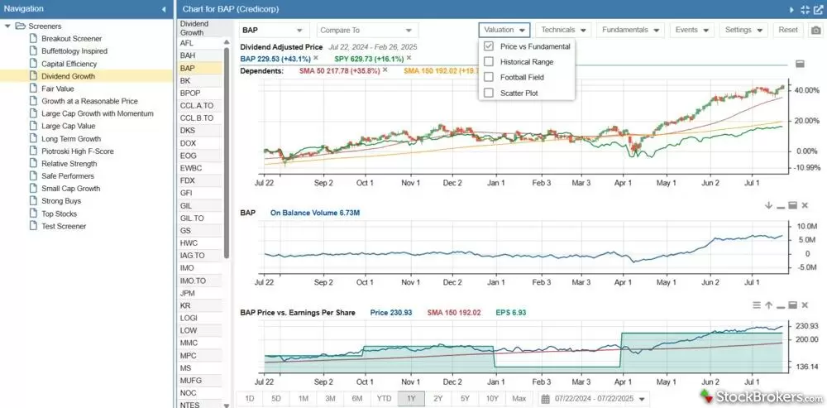Select the 5D time range
827x408 pixels.
click(276, 399)
